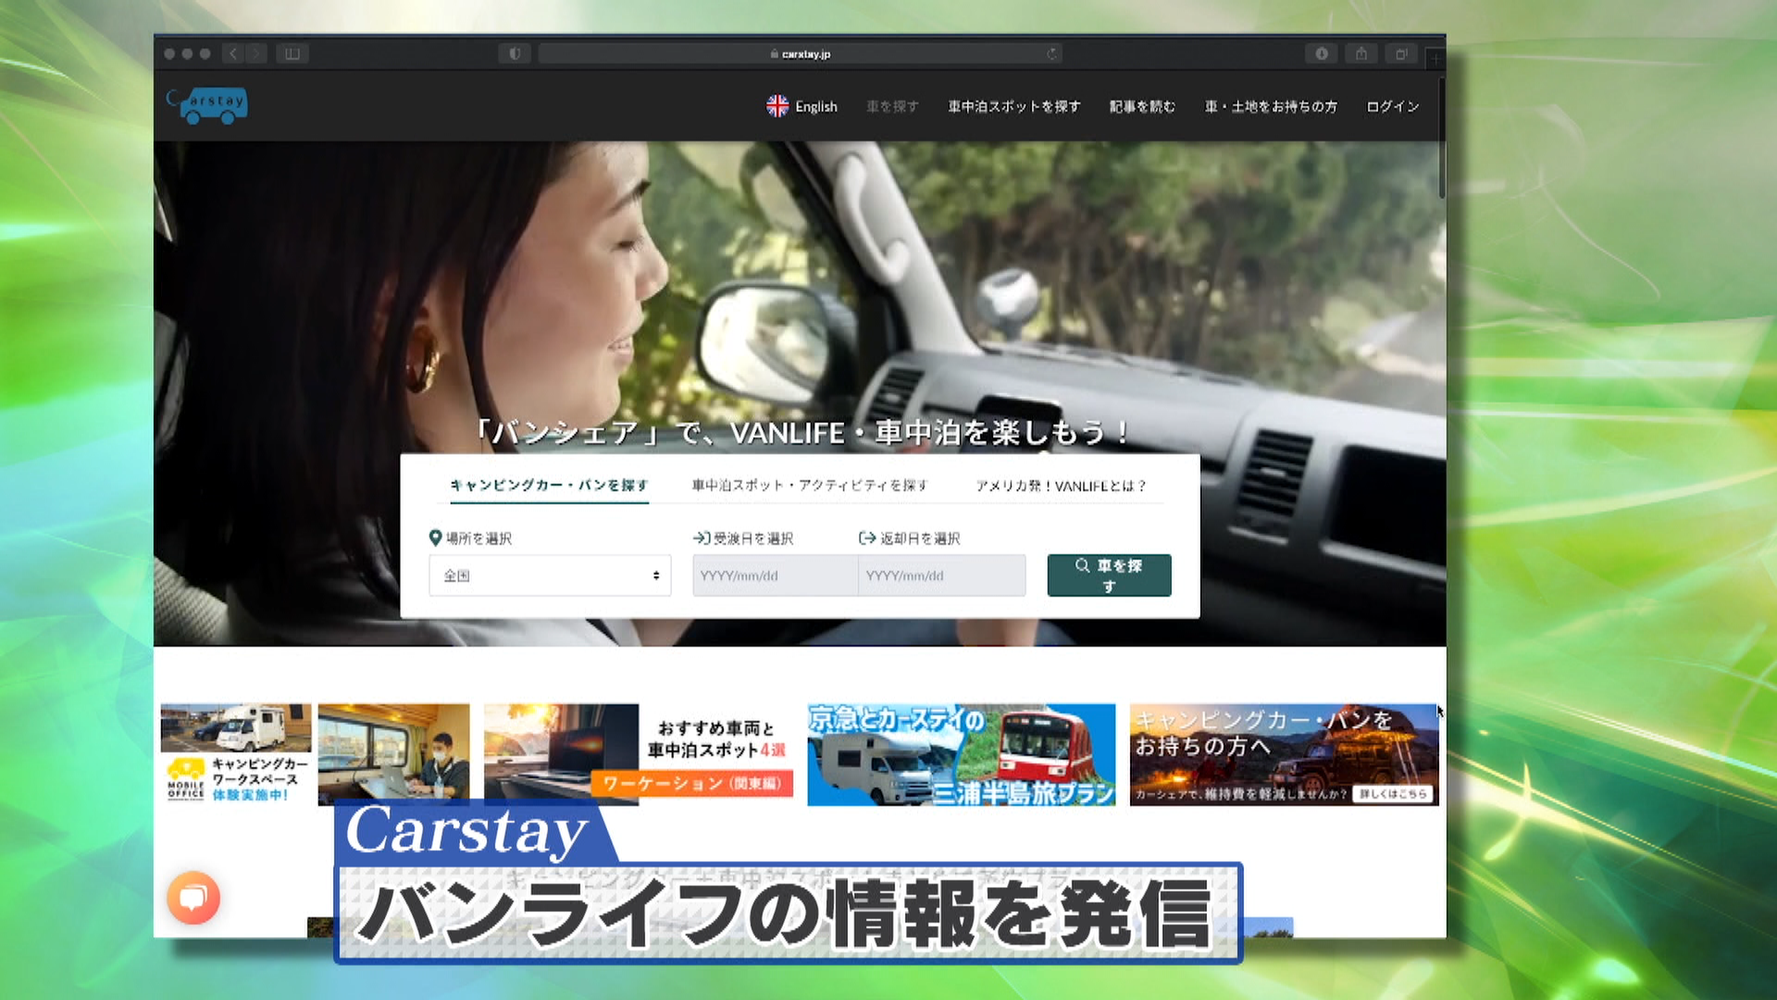The image size is (1777, 1000).
Task: Click the privacy shield icon
Action: (x=515, y=54)
